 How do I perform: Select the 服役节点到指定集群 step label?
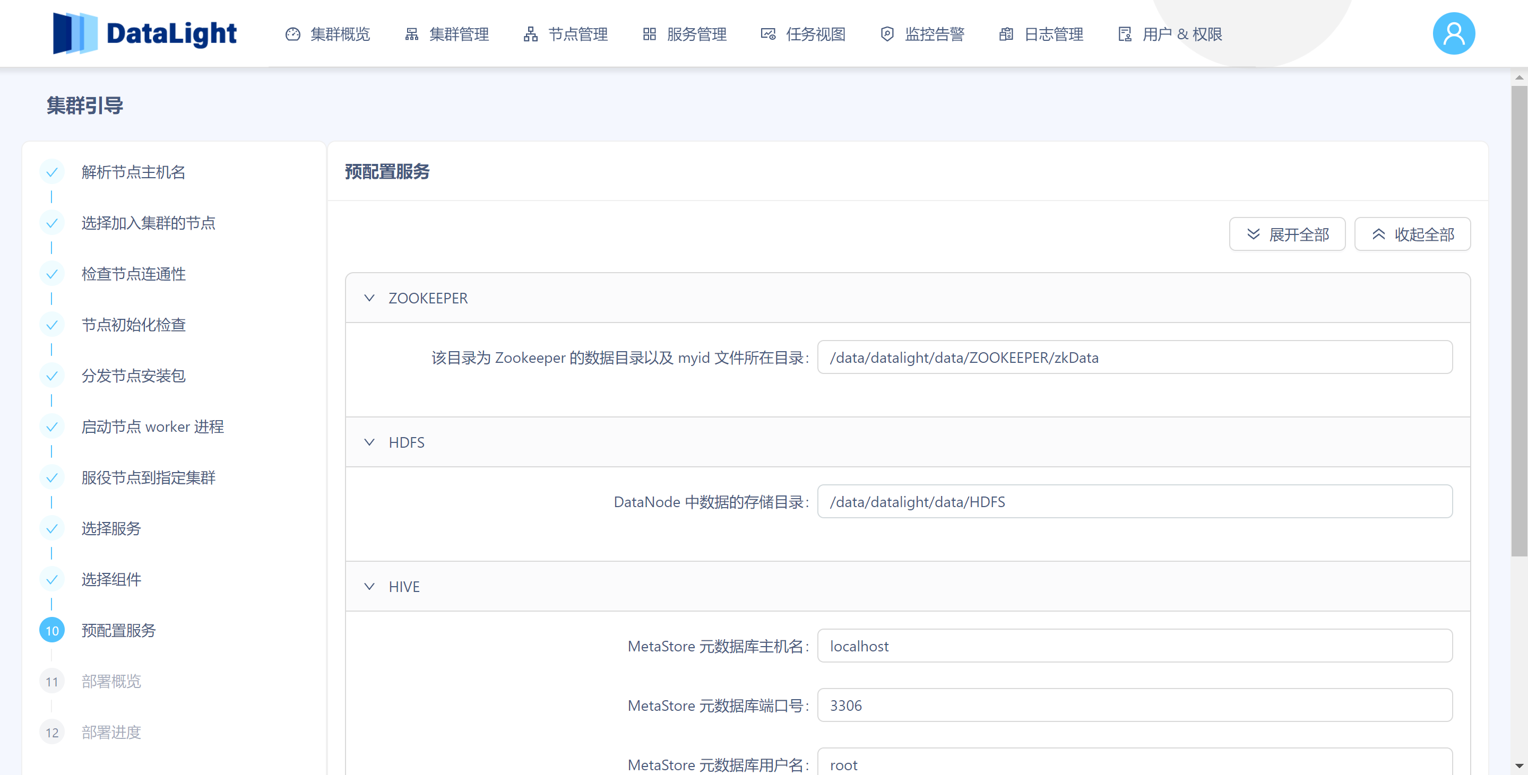tap(148, 478)
